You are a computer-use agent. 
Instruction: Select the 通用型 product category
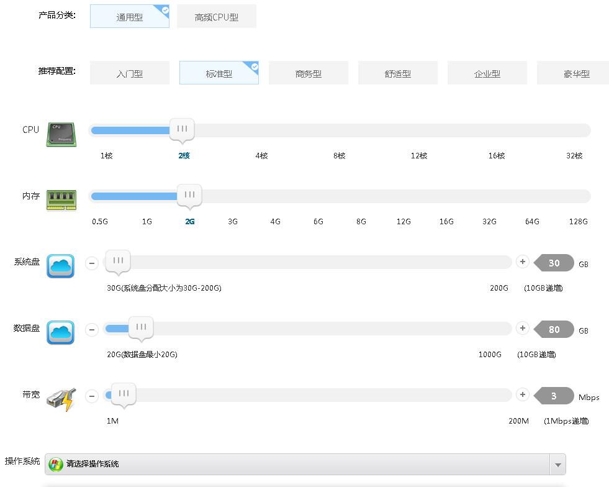point(130,17)
